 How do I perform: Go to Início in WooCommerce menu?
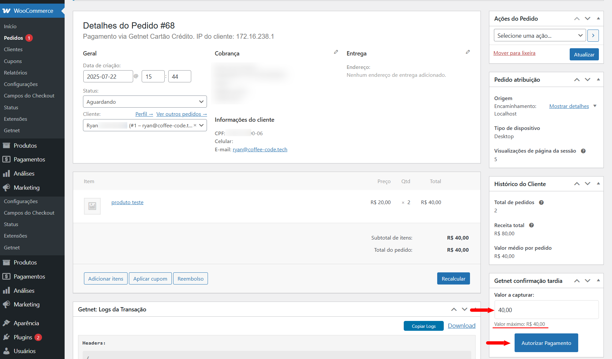(10, 26)
